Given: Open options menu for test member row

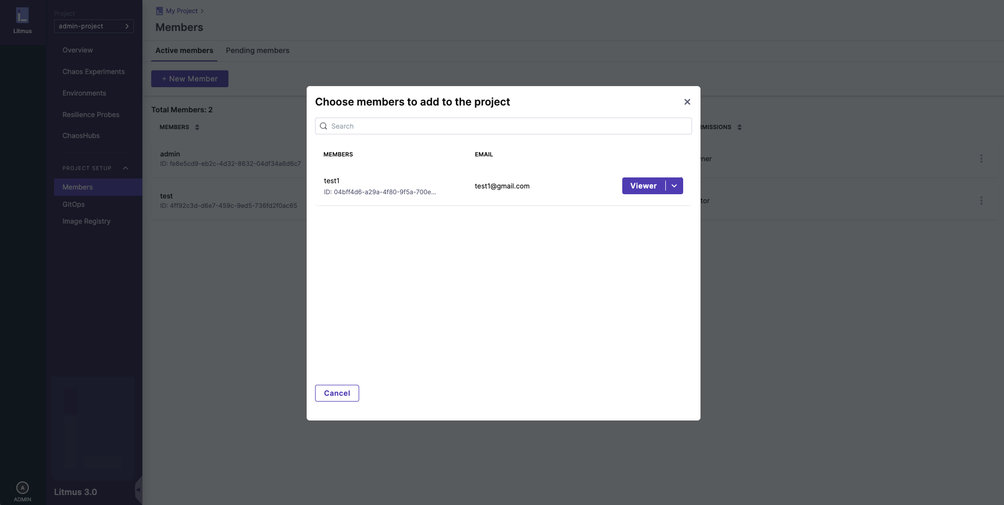Looking at the screenshot, I should (x=981, y=201).
